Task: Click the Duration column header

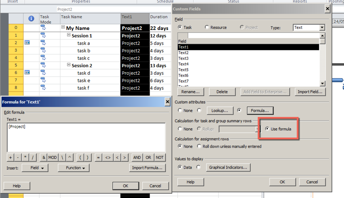Action: (160, 19)
